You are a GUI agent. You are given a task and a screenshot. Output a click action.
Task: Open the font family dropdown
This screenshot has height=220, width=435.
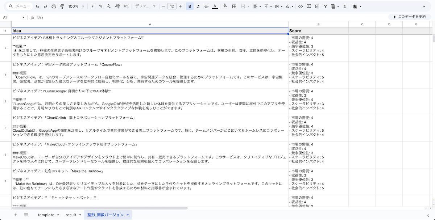tap(145, 6)
